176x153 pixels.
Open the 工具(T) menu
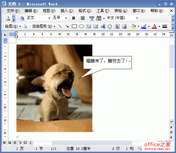103,11
